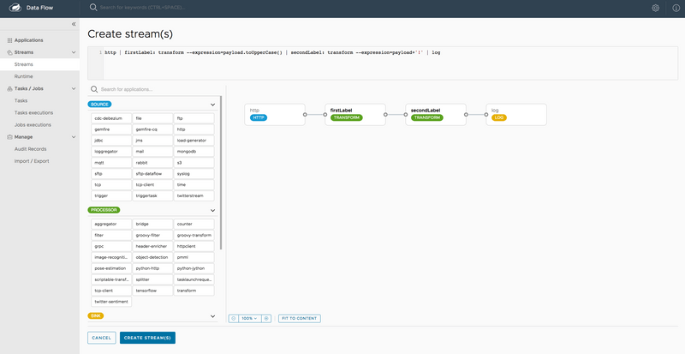Select the log sink node on canvas
The image size is (685, 354).
point(515,115)
